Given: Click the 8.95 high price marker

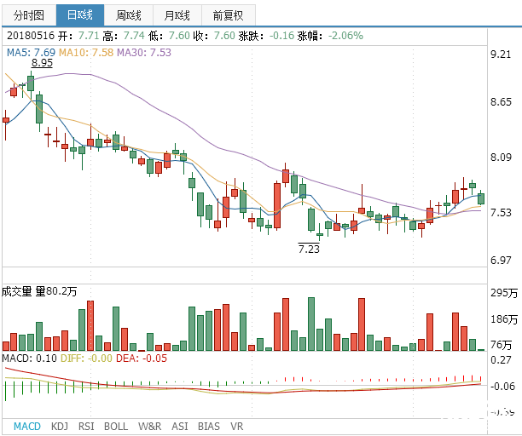Looking at the screenshot, I should pyautogui.click(x=42, y=63).
